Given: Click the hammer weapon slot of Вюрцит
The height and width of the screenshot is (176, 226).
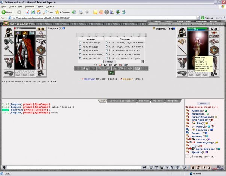Looking at the screenshot, I should point(9,50).
